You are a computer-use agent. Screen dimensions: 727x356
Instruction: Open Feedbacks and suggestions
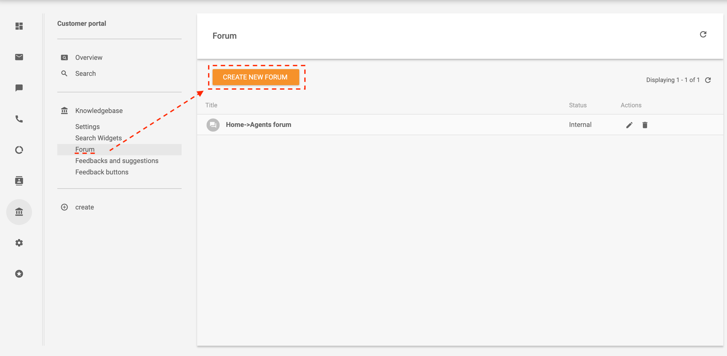117,161
